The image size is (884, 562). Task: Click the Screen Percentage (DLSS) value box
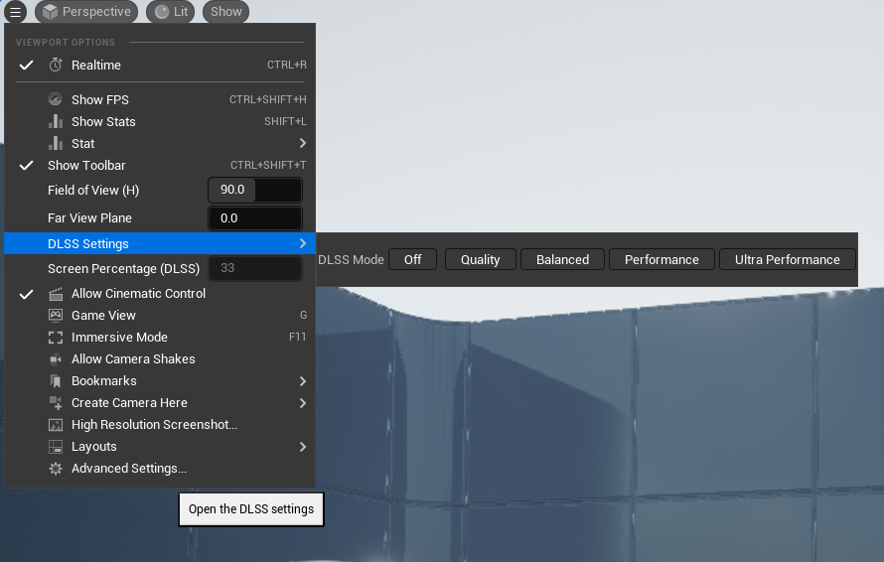(x=255, y=268)
